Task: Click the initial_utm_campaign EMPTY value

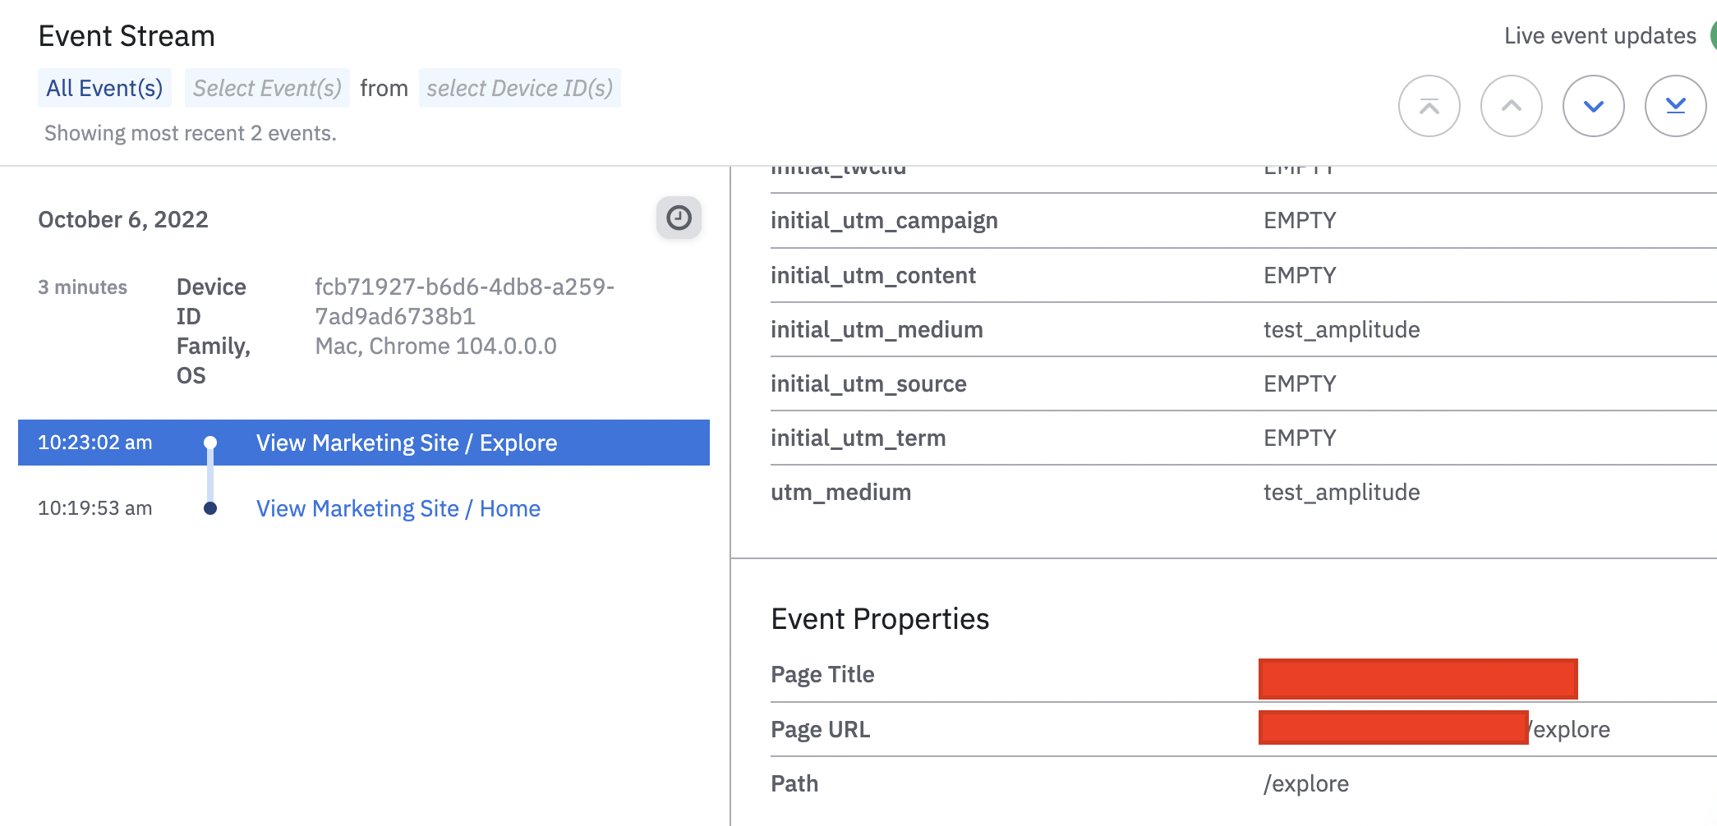Action: [1300, 219]
